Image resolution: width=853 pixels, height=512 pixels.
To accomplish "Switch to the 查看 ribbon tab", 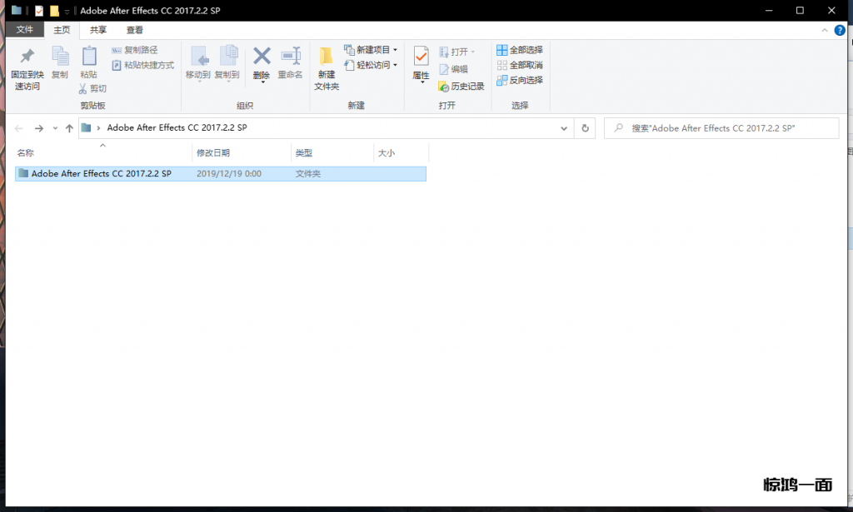I will point(134,30).
